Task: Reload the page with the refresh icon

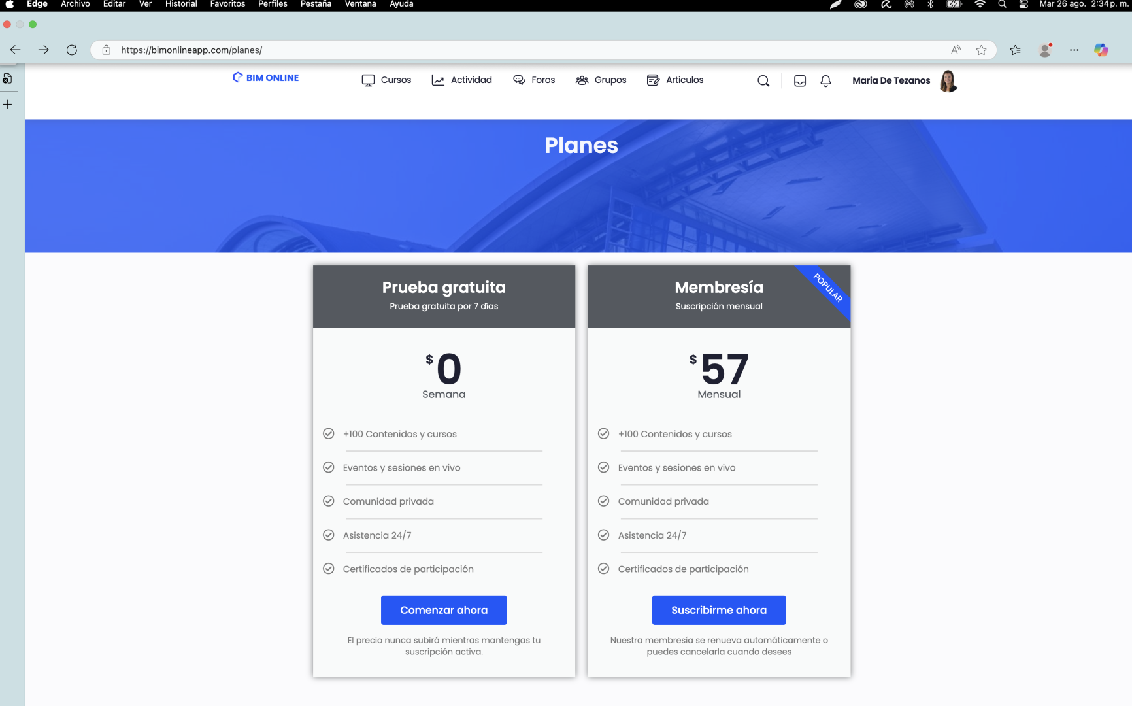Action: coord(72,50)
